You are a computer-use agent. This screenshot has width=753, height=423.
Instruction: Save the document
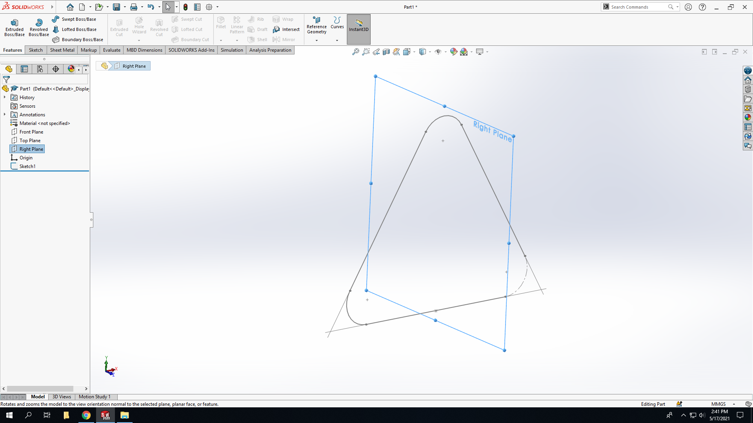point(116,7)
